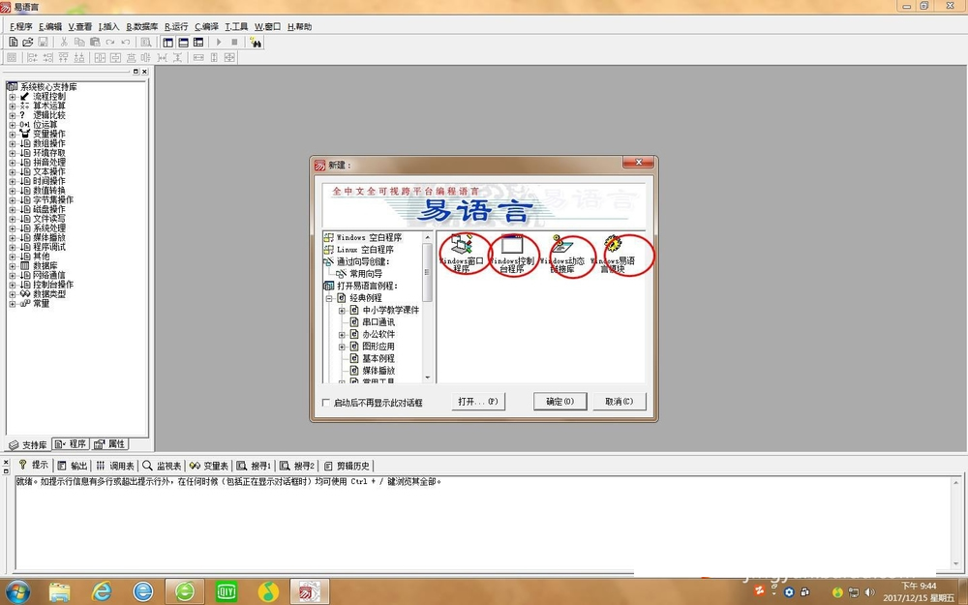Click the 确定(O) button

point(560,401)
